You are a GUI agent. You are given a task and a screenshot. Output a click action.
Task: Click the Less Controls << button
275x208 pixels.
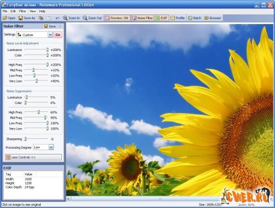click(33, 157)
